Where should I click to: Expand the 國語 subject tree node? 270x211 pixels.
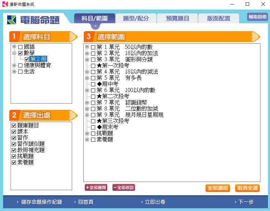[x=14, y=47]
